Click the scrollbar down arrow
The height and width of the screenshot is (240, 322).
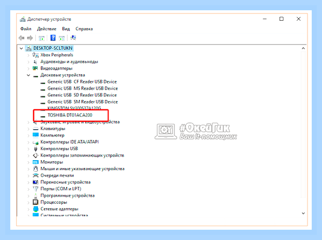click(303, 214)
